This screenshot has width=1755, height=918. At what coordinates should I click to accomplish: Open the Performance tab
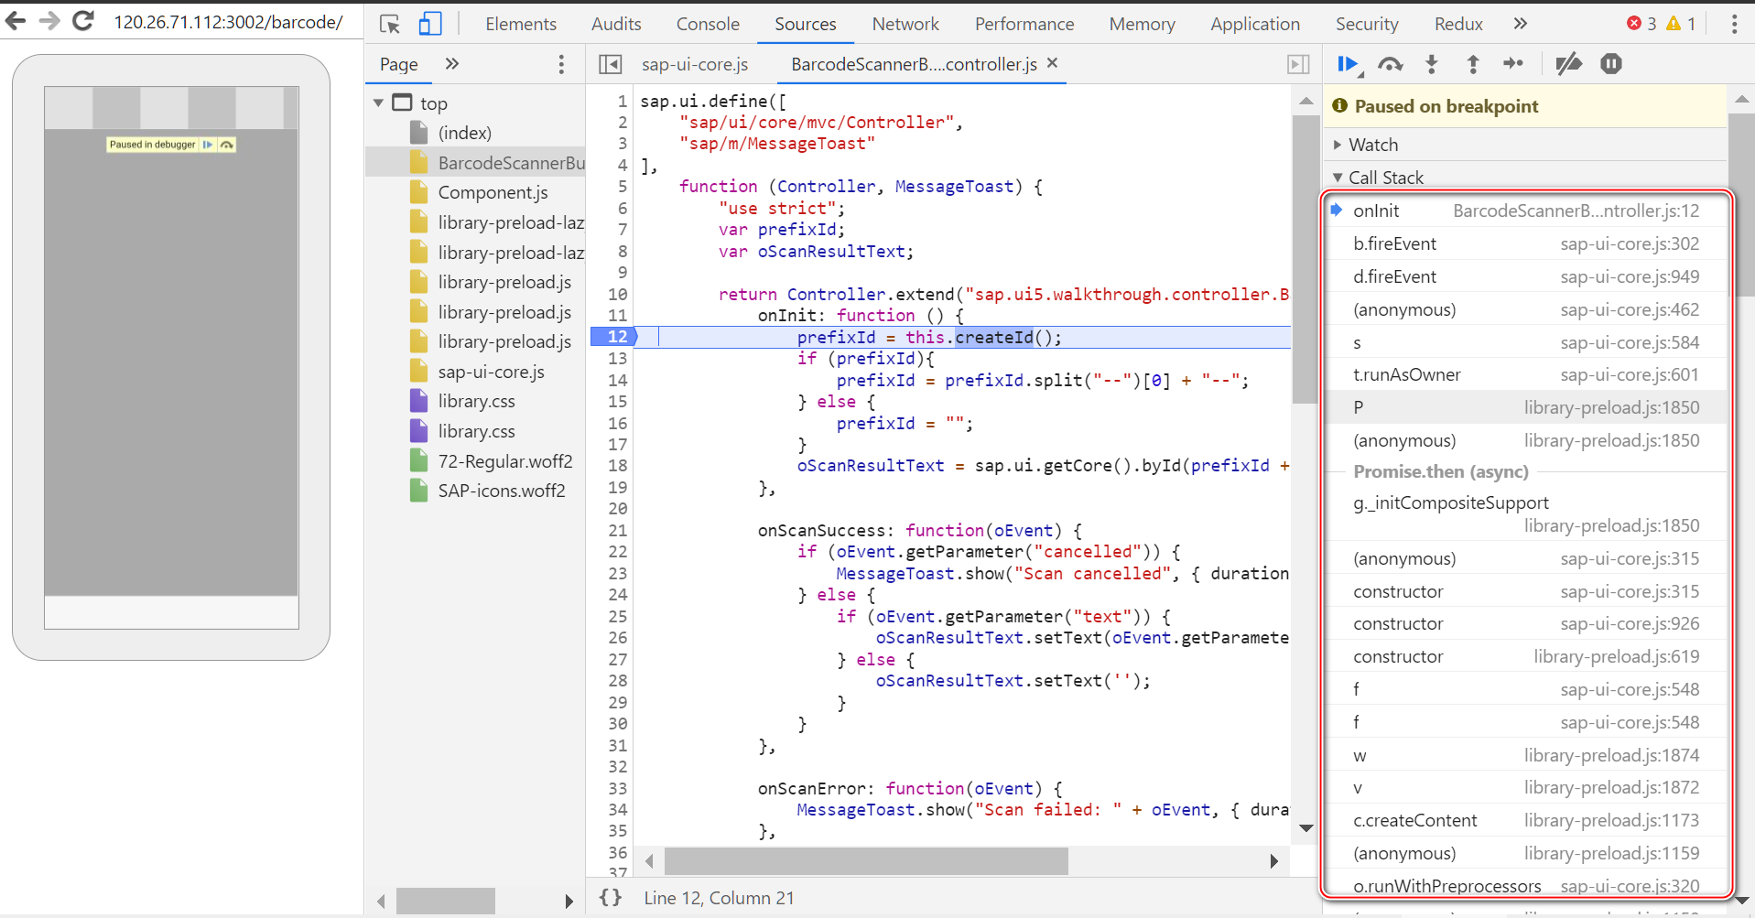pos(1024,24)
